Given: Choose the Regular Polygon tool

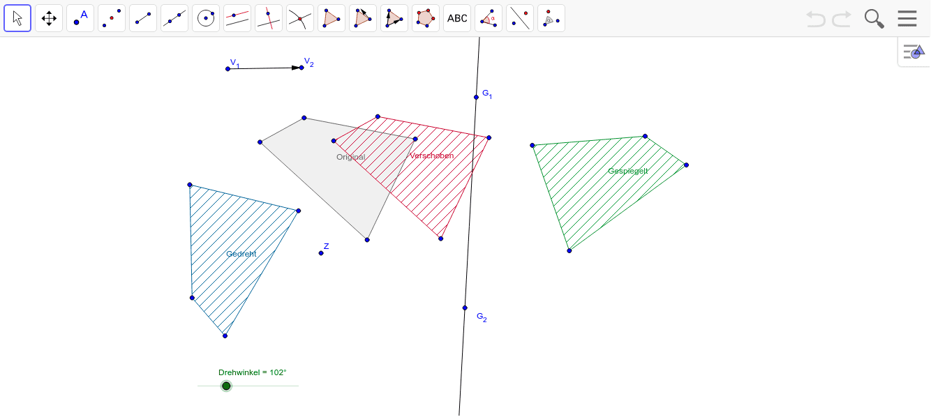Looking at the screenshot, I should 426,18.
